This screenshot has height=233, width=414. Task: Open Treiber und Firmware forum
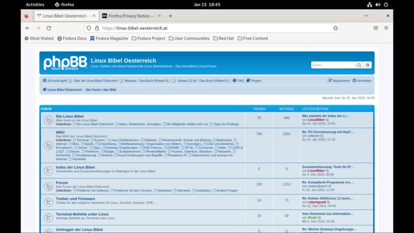coord(76,199)
